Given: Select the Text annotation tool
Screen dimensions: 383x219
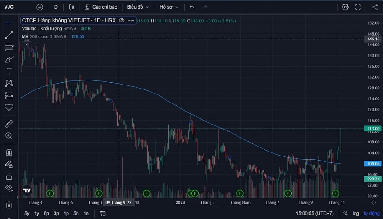Looking at the screenshot, I should pos(9,71).
